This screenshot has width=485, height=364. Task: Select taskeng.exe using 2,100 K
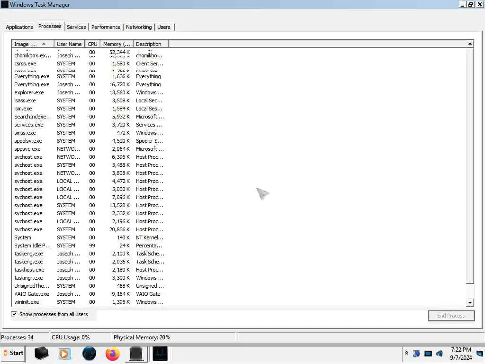(89, 254)
